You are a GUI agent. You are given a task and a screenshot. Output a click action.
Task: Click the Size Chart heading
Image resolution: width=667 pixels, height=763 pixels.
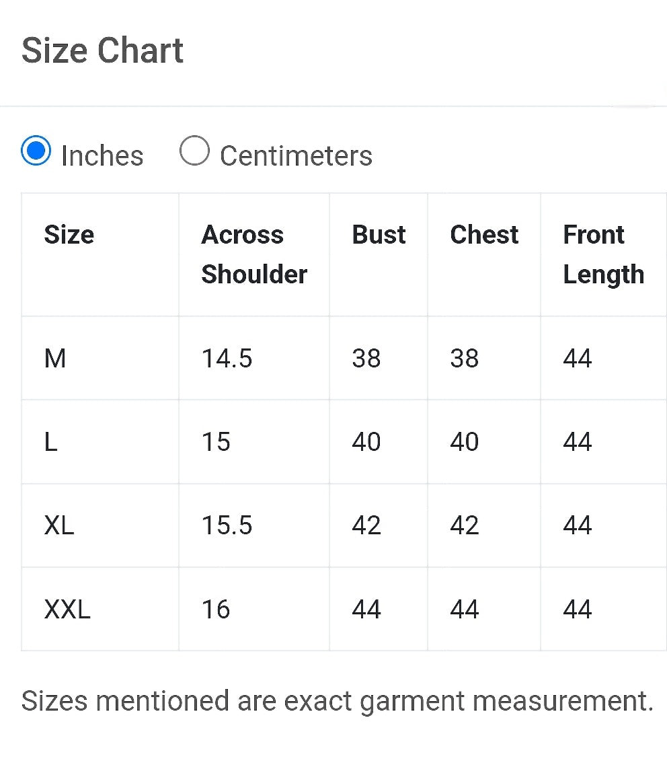tap(103, 50)
